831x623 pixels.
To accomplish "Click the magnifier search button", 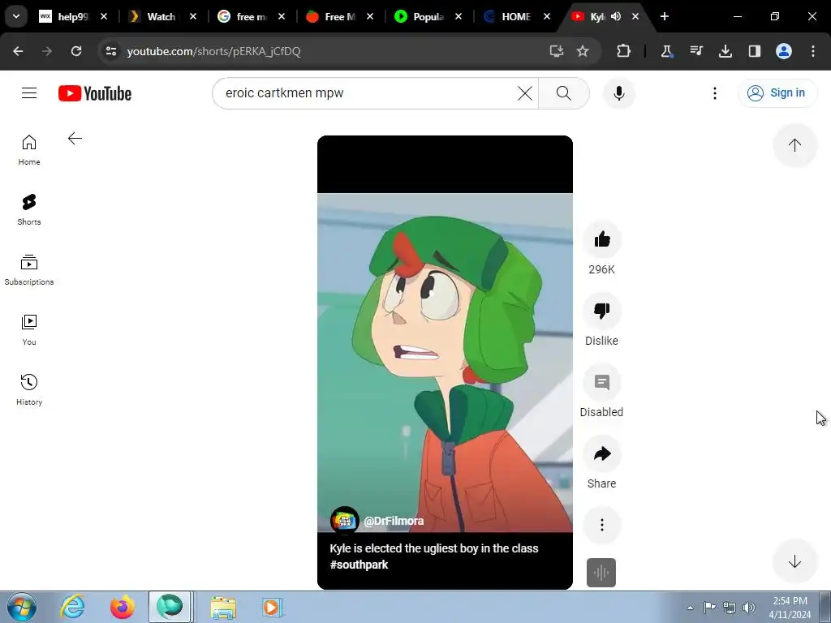I will point(564,93).
